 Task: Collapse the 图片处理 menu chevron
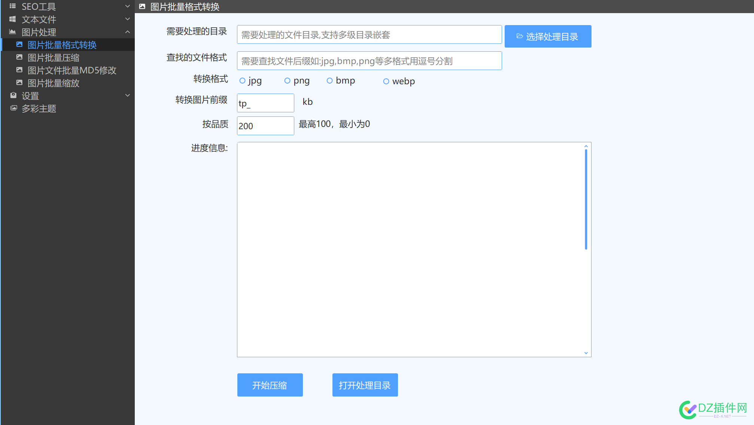[127, 32]
